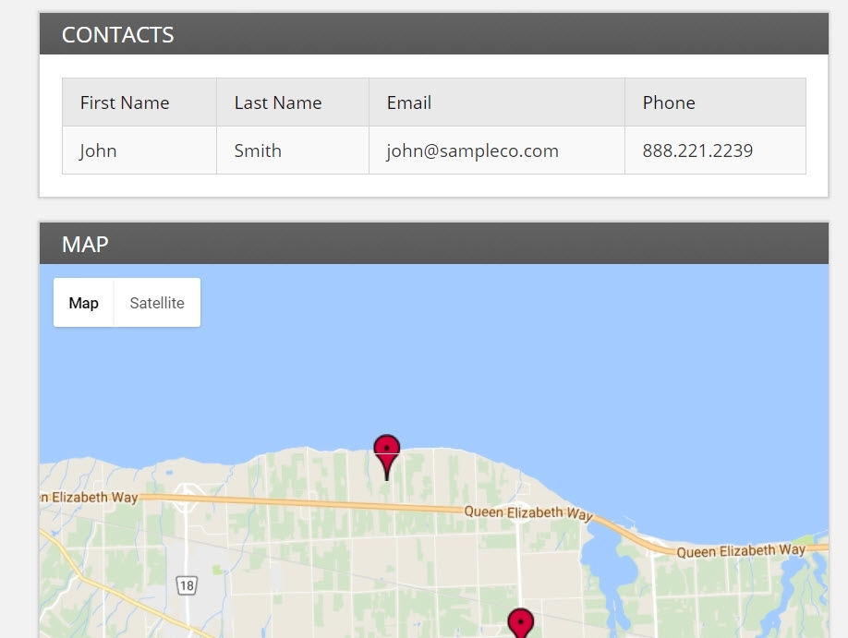Click the MAP panel header
This screenshot has width=848, height=638.
tap(434, 244)
